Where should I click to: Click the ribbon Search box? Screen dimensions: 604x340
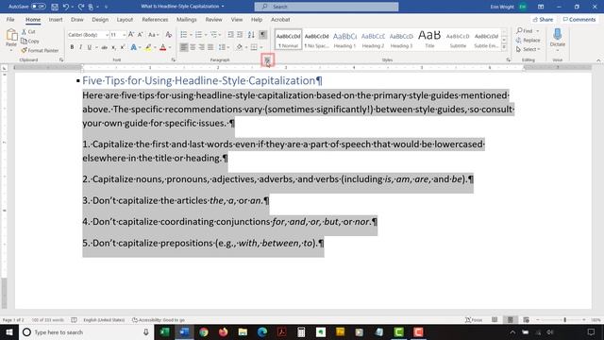pos(327,7)
